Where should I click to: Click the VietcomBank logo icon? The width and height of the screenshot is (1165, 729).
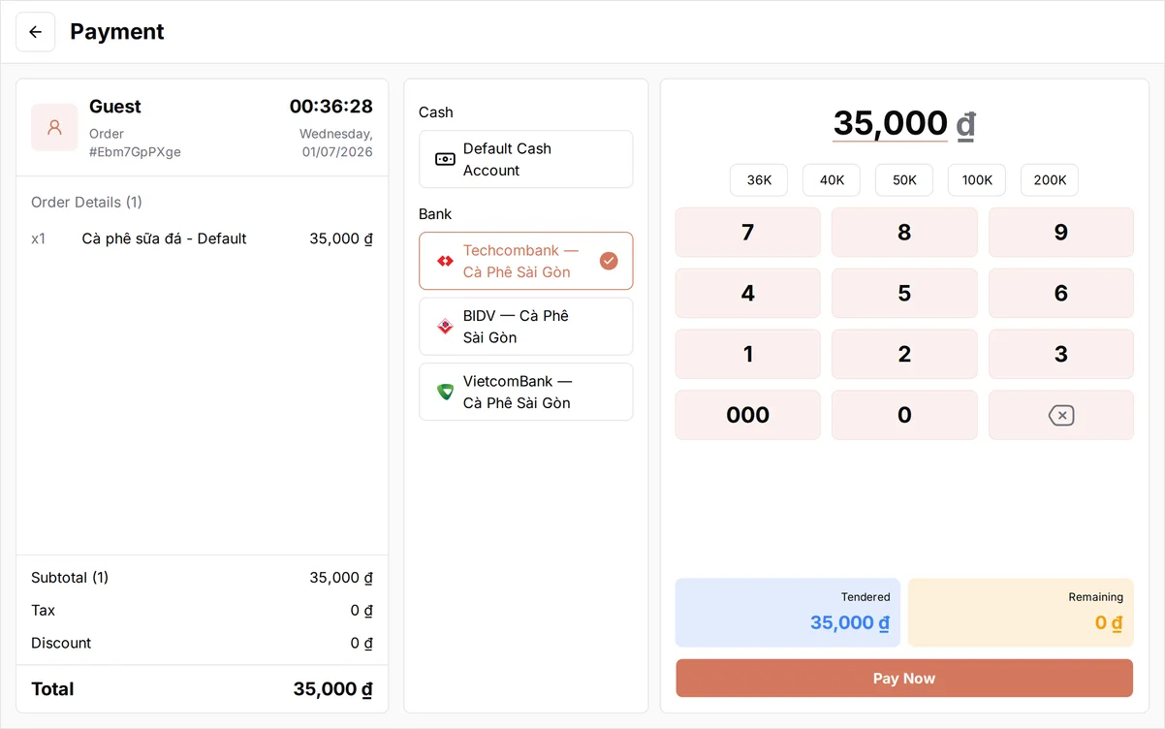(445, 392)
